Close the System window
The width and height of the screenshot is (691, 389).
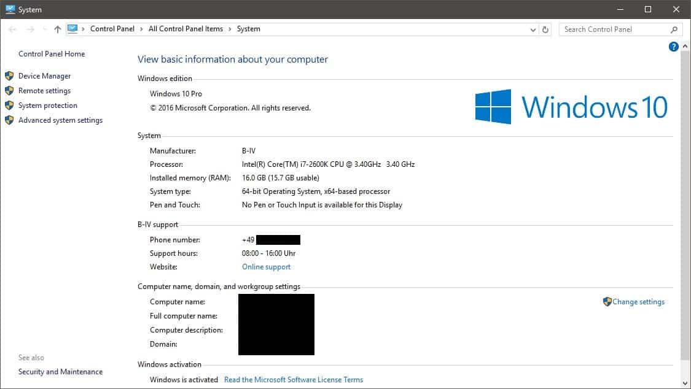click(676, 9)
